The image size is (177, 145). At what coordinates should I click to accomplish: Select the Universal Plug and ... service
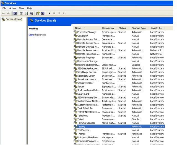click(119, 141)
